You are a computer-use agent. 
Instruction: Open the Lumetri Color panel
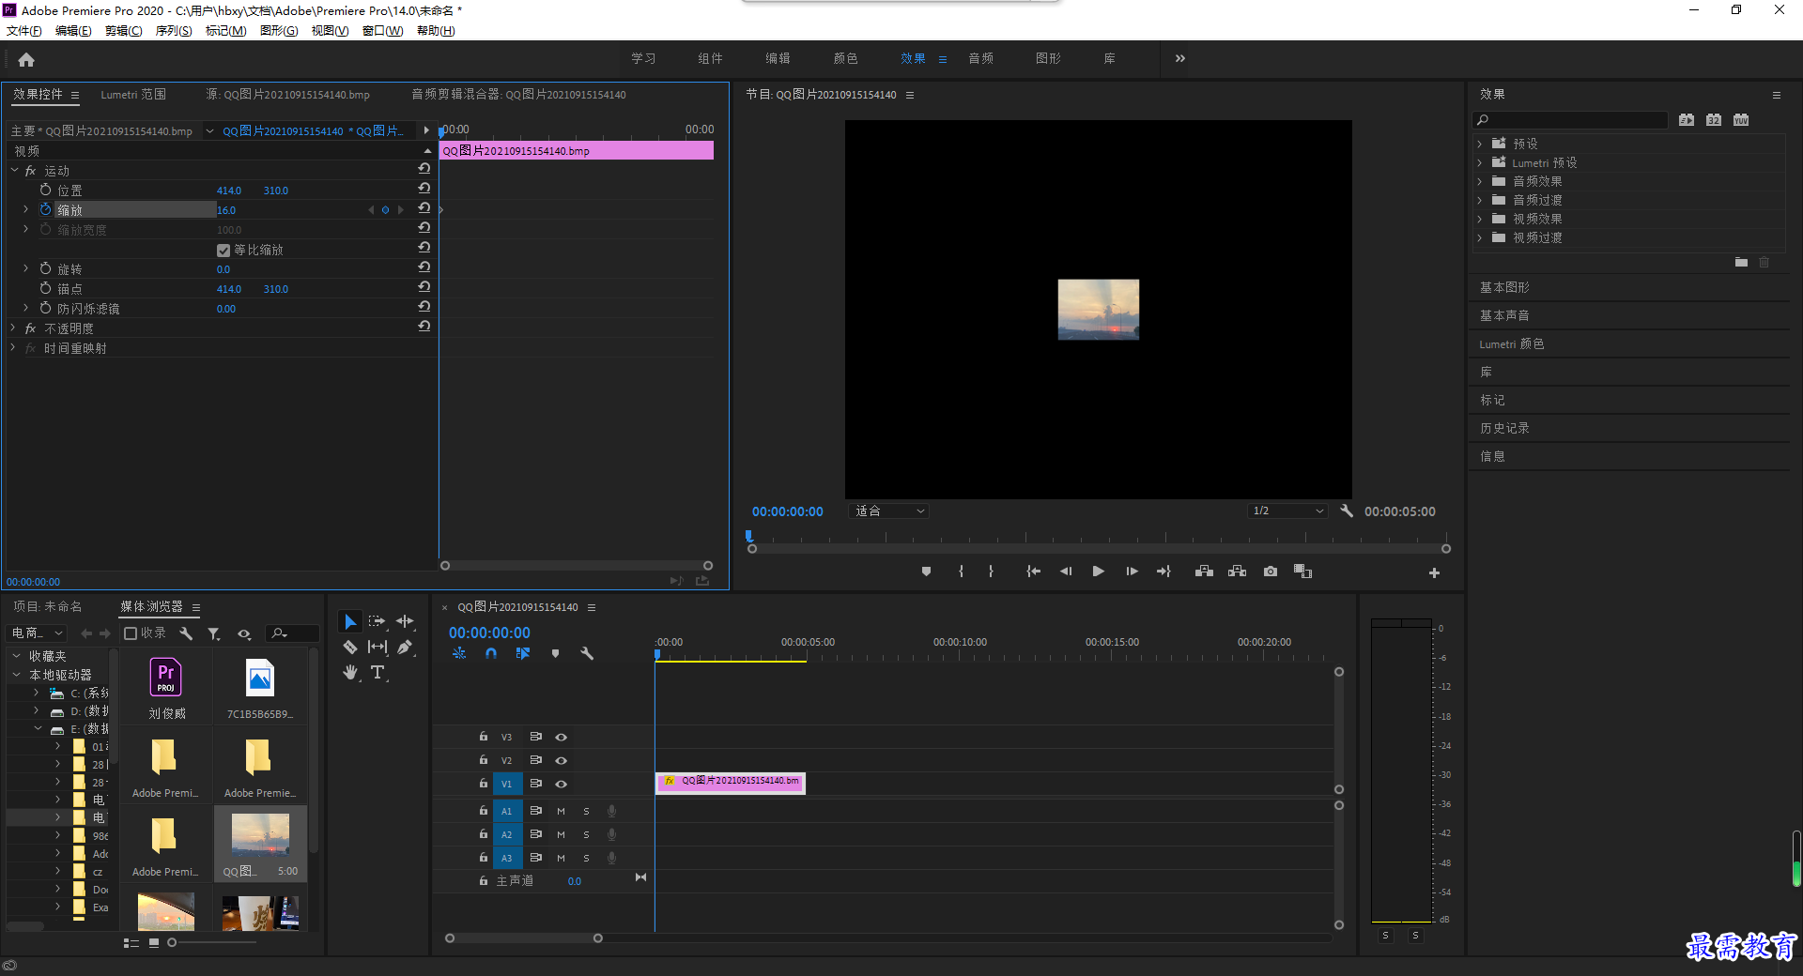coord(1512,343)
